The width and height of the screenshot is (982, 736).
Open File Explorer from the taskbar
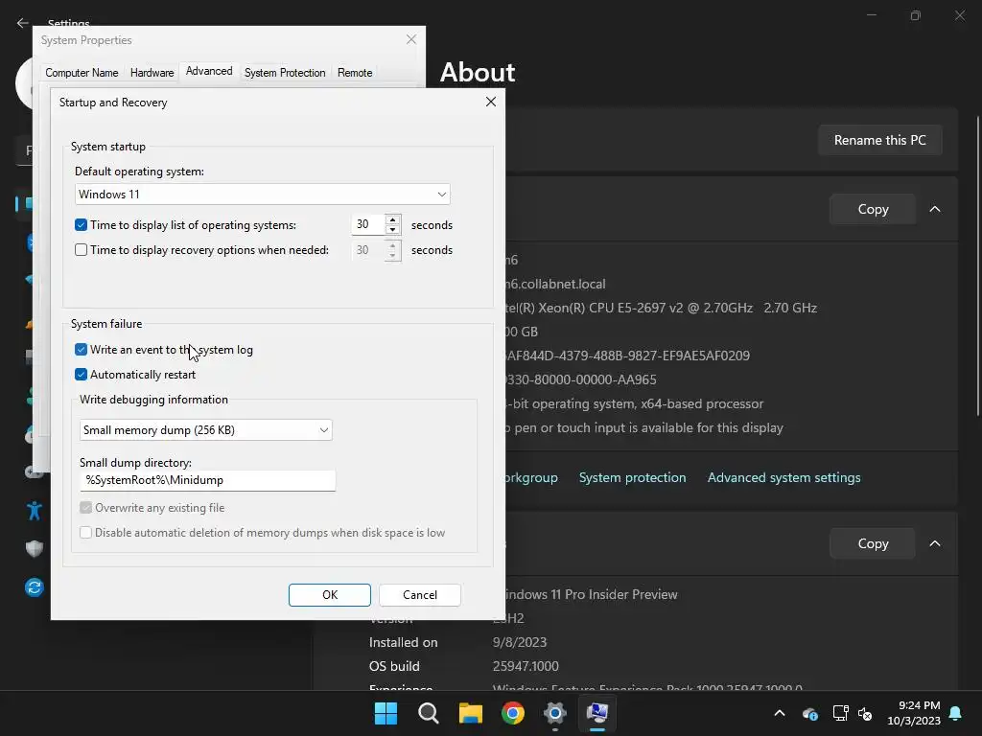(x=470, y=713)
